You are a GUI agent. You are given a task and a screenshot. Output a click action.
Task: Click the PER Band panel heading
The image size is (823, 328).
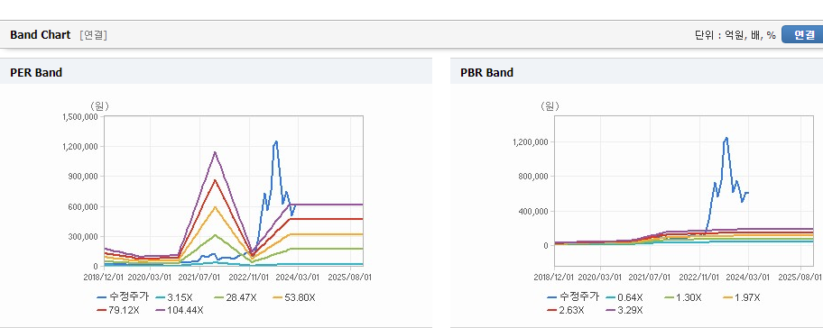(x=36, y=73)
